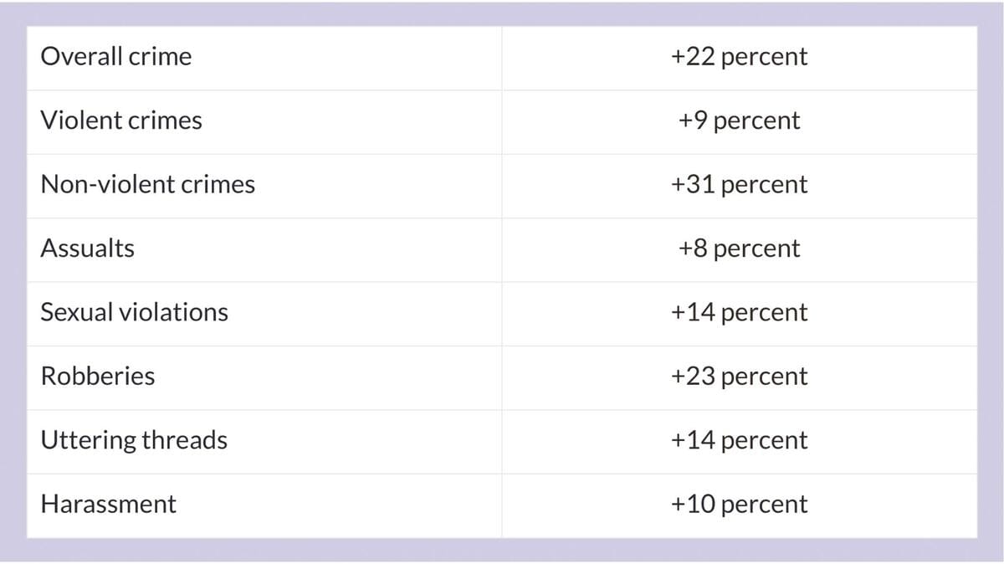Select the +23 percent value

click(x=739, y=377)
